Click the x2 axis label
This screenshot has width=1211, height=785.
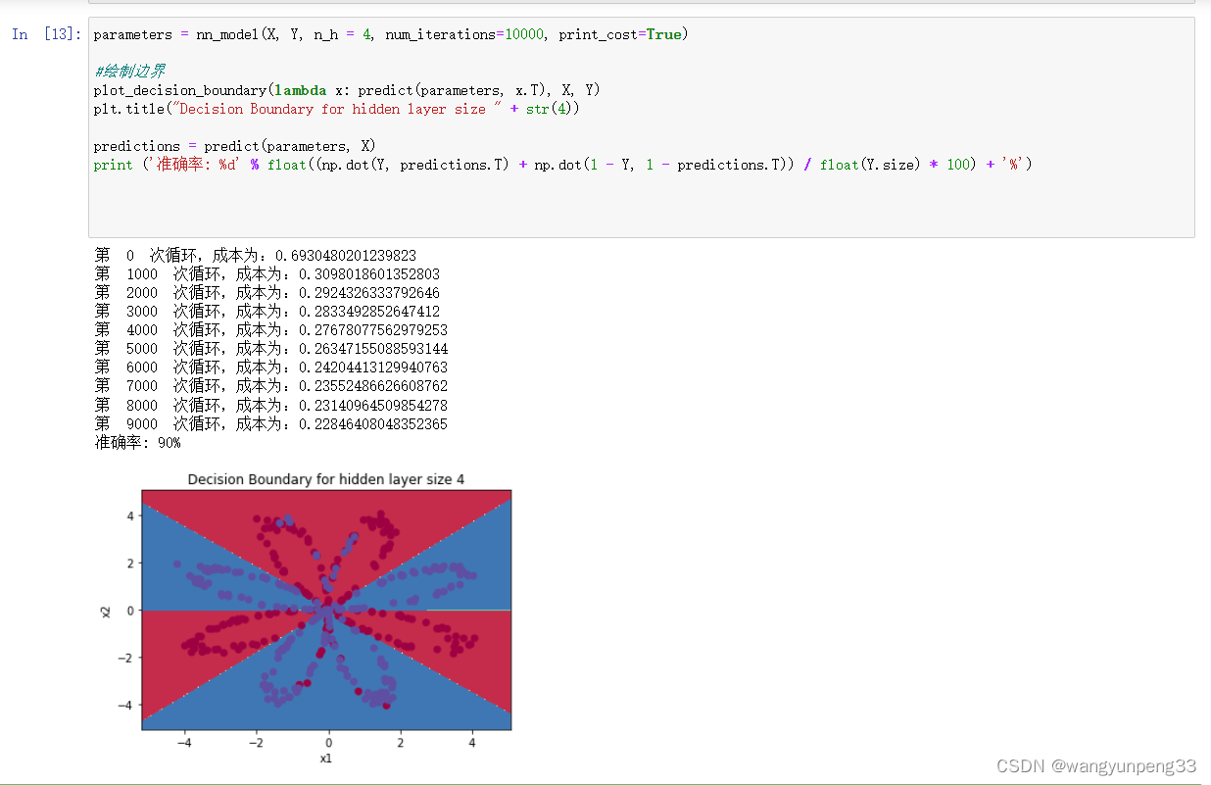(105, 611)
